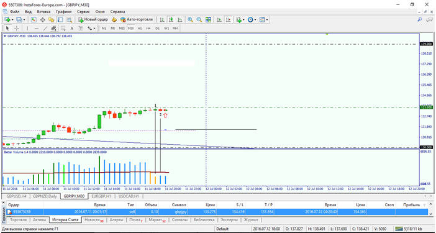Expand the Profiles dropdown arrow
The image size is (436, 233).
pos(24,20)
